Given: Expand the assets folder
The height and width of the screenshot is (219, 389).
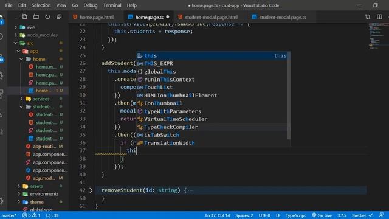Looking at the screenshot, I should tap(19, 186).
